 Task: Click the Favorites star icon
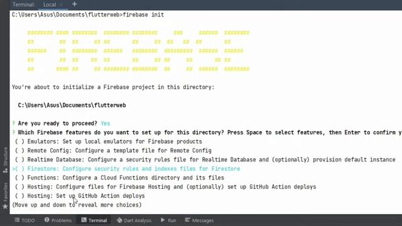5,207
